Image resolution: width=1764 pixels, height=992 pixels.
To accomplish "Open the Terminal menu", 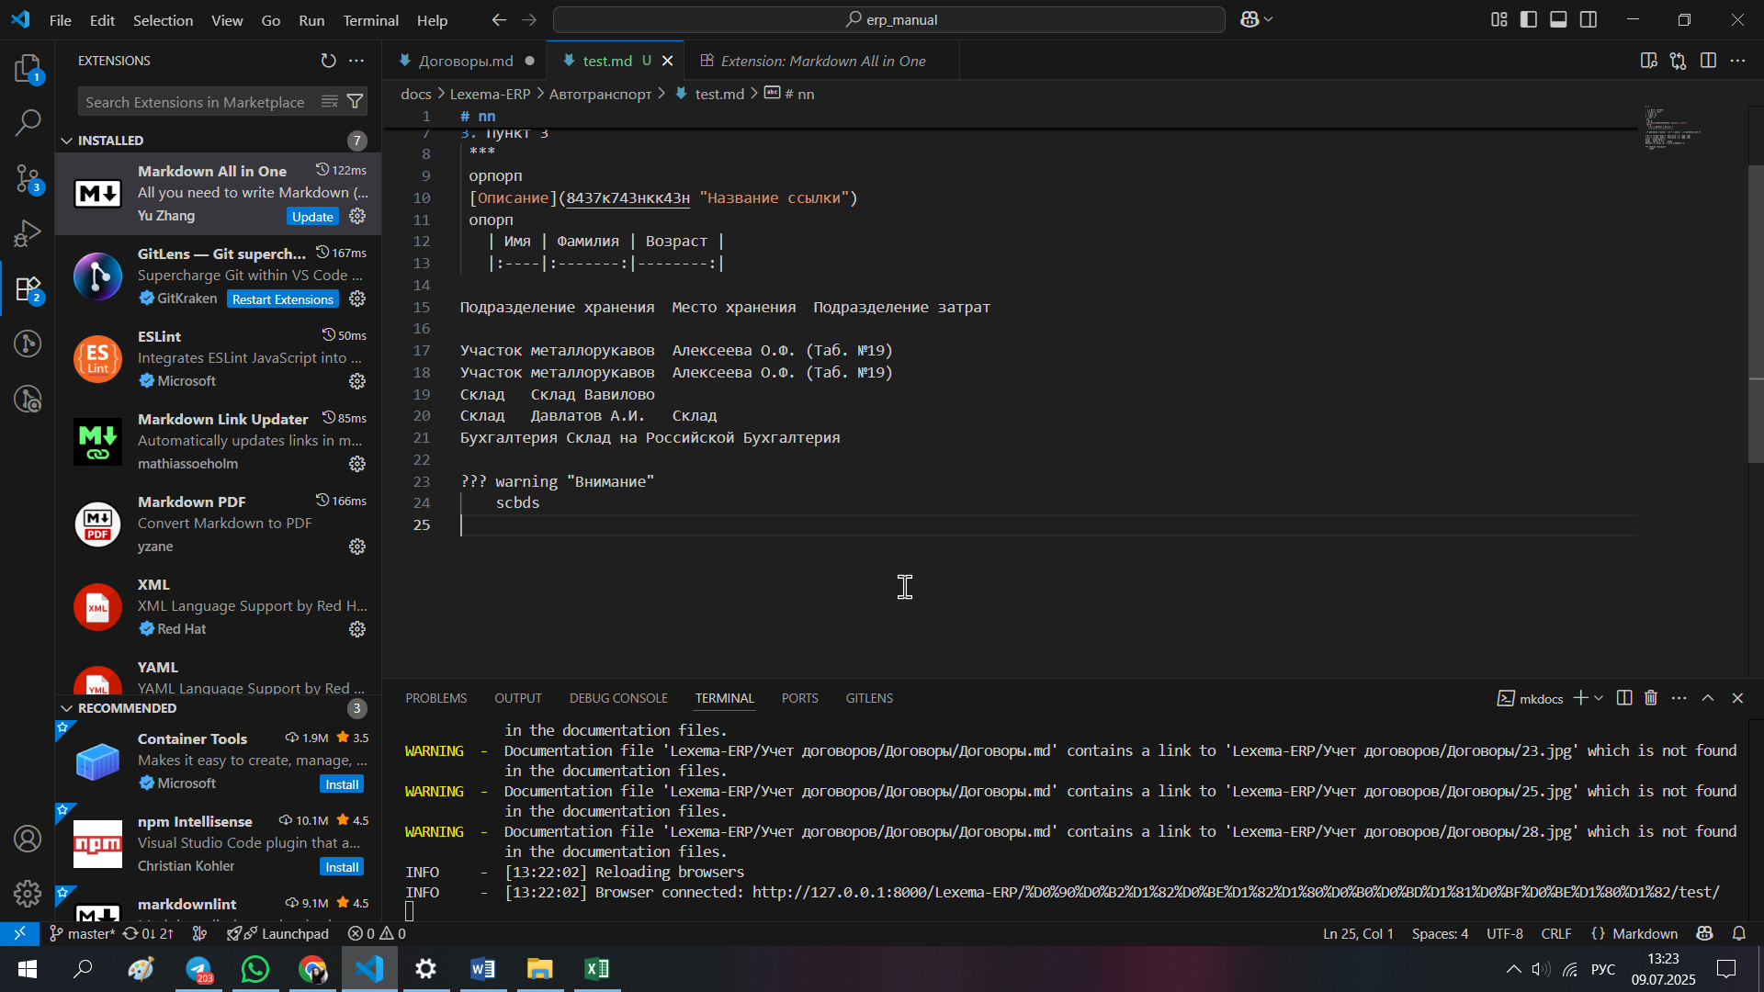I will coord(370,20).
